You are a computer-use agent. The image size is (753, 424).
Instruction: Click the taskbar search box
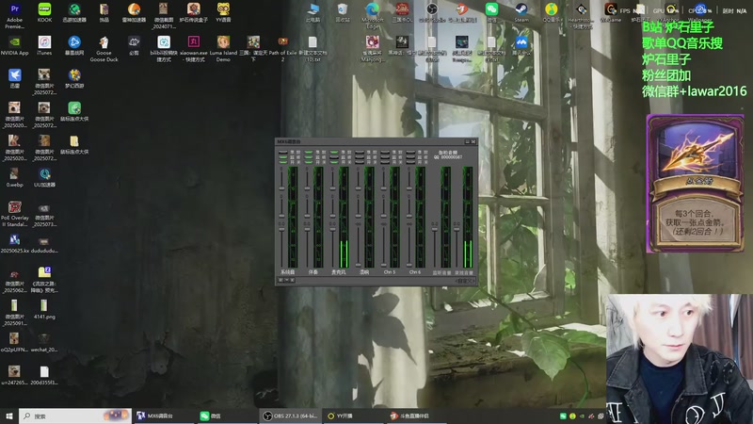point(75,416)
